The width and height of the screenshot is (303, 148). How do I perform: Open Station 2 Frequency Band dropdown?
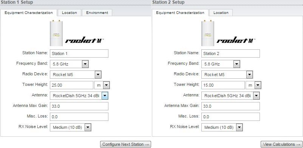pyautogui.click(x=221, y=64)
